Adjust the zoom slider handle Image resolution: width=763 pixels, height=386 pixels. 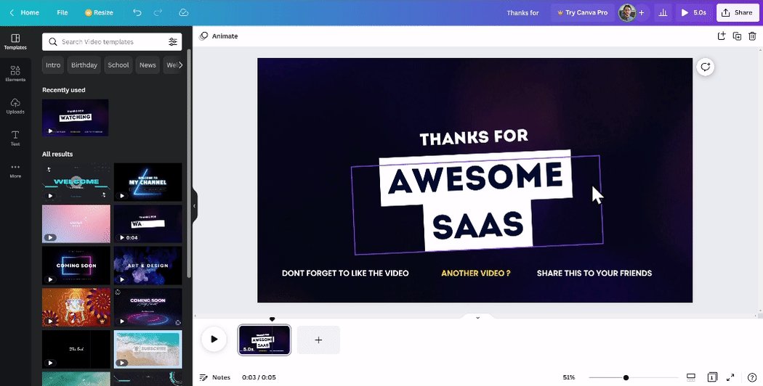click(626, 377)
